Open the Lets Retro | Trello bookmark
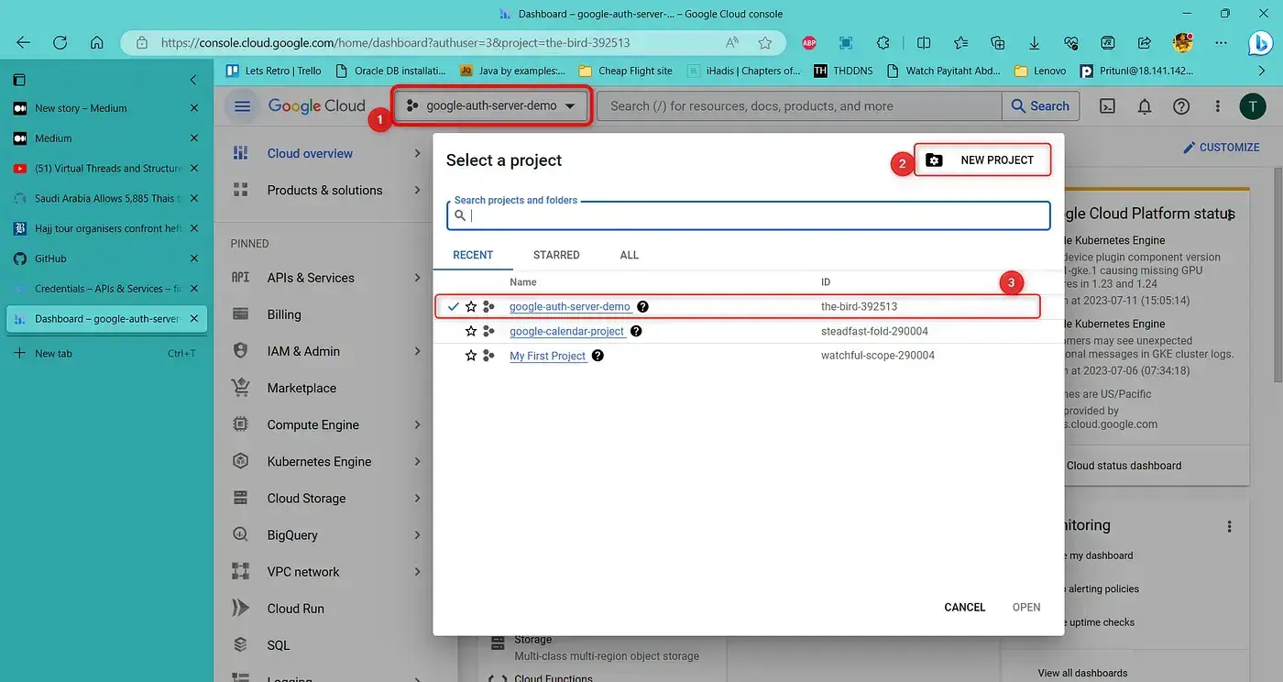The width and height of the screenshot is (1283, 682). (272, 71)
